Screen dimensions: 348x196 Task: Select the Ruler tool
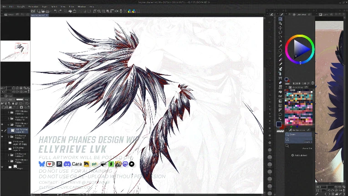coord(280,110)
